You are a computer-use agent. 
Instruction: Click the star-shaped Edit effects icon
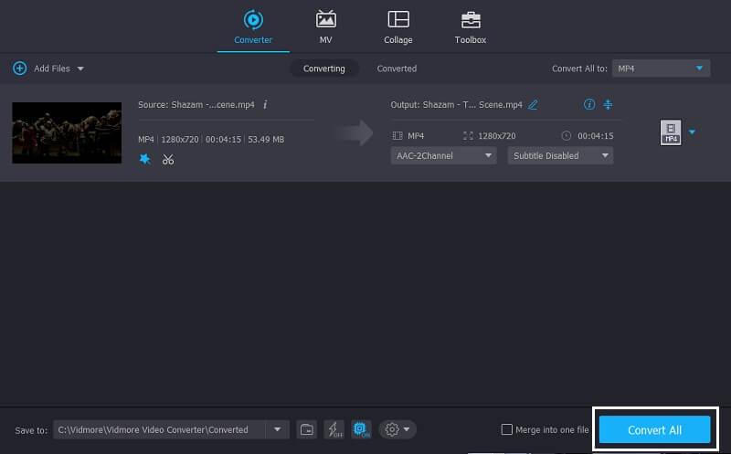pyautogui.click(x=144, y=159)
